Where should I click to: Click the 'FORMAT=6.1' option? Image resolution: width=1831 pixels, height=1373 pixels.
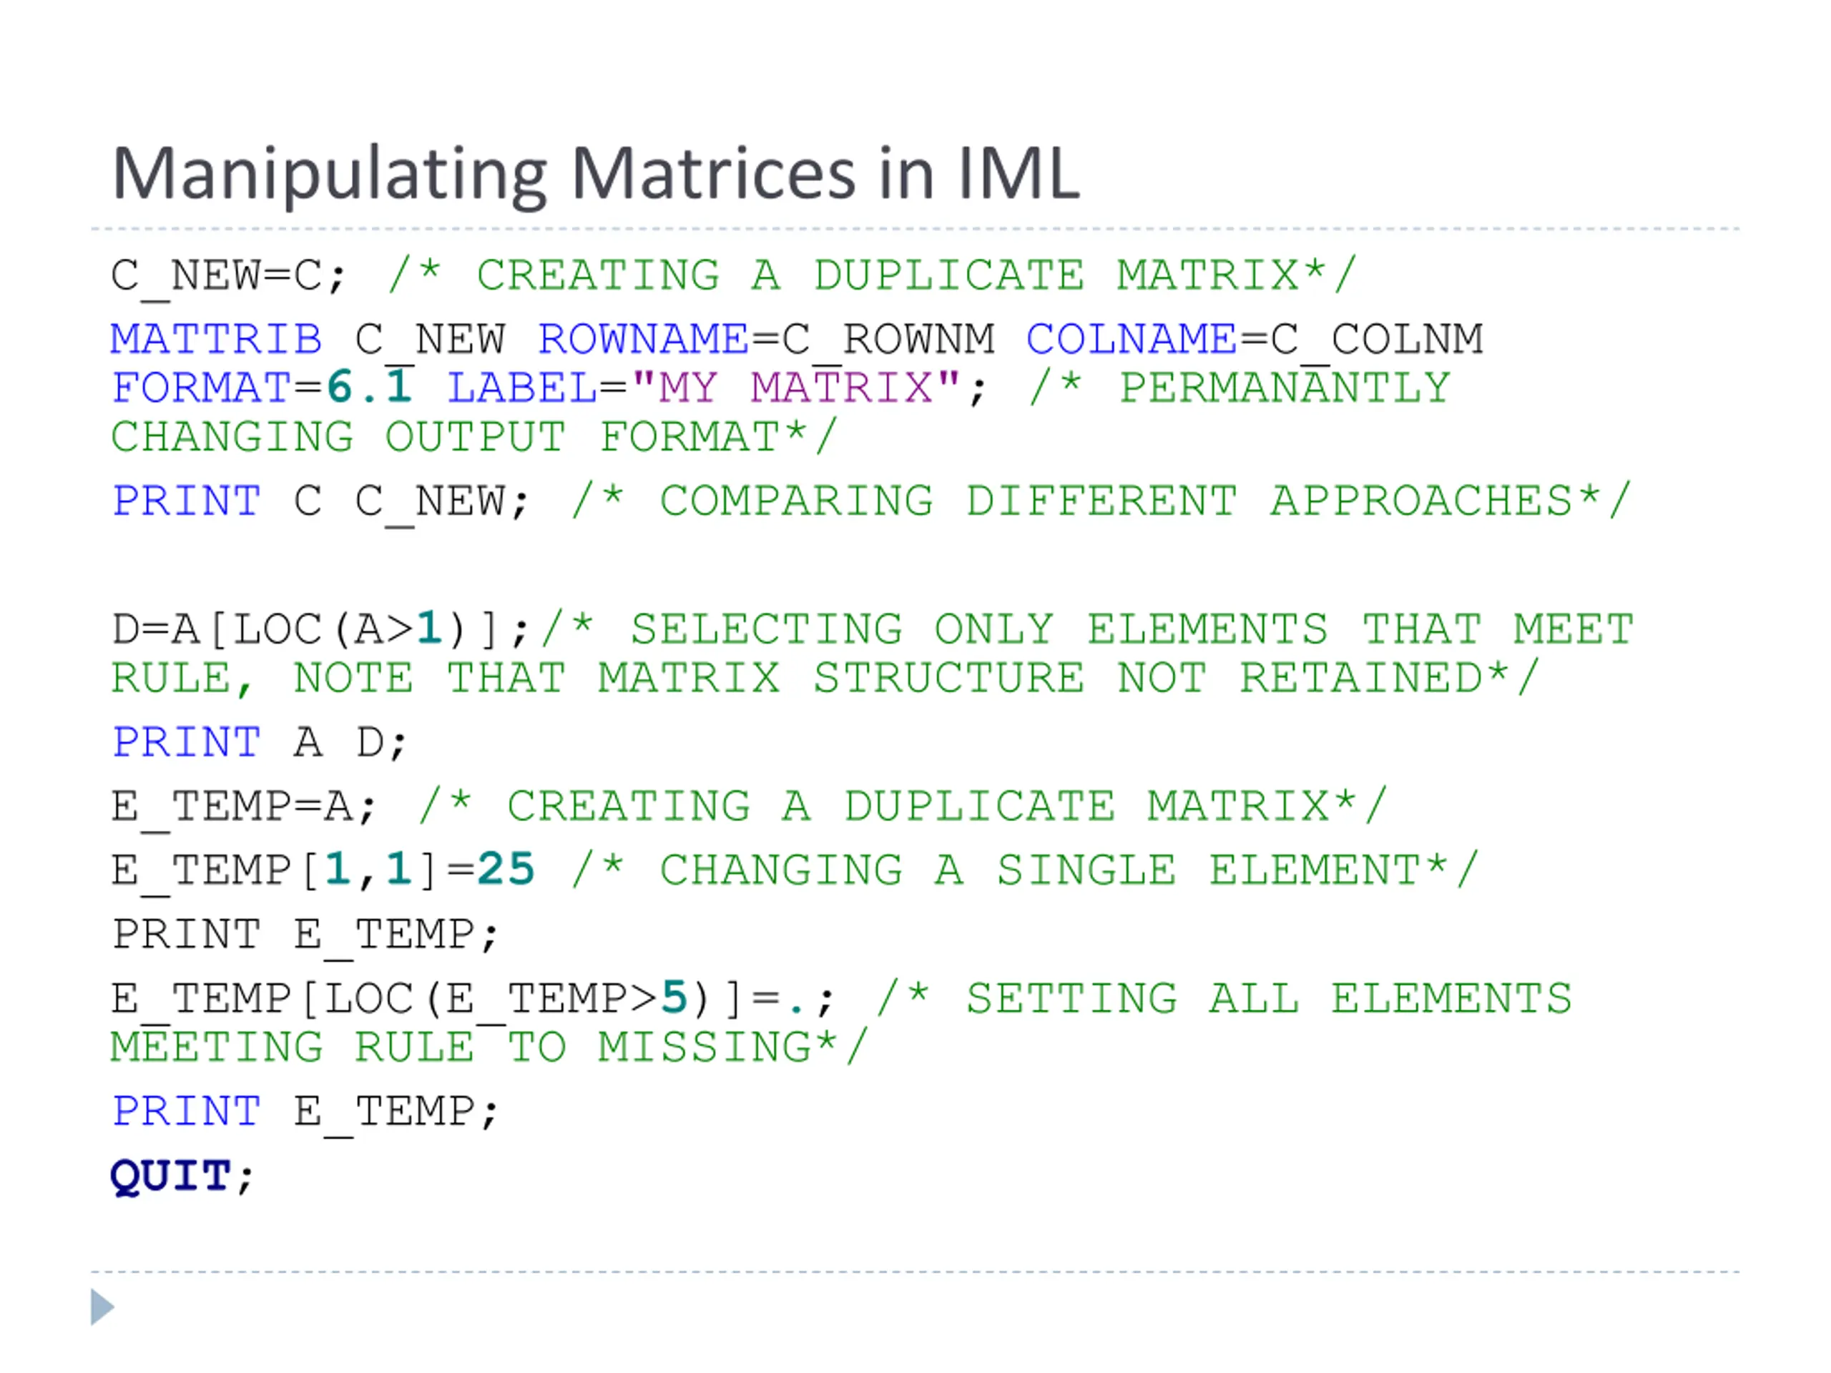coord(262,388)
